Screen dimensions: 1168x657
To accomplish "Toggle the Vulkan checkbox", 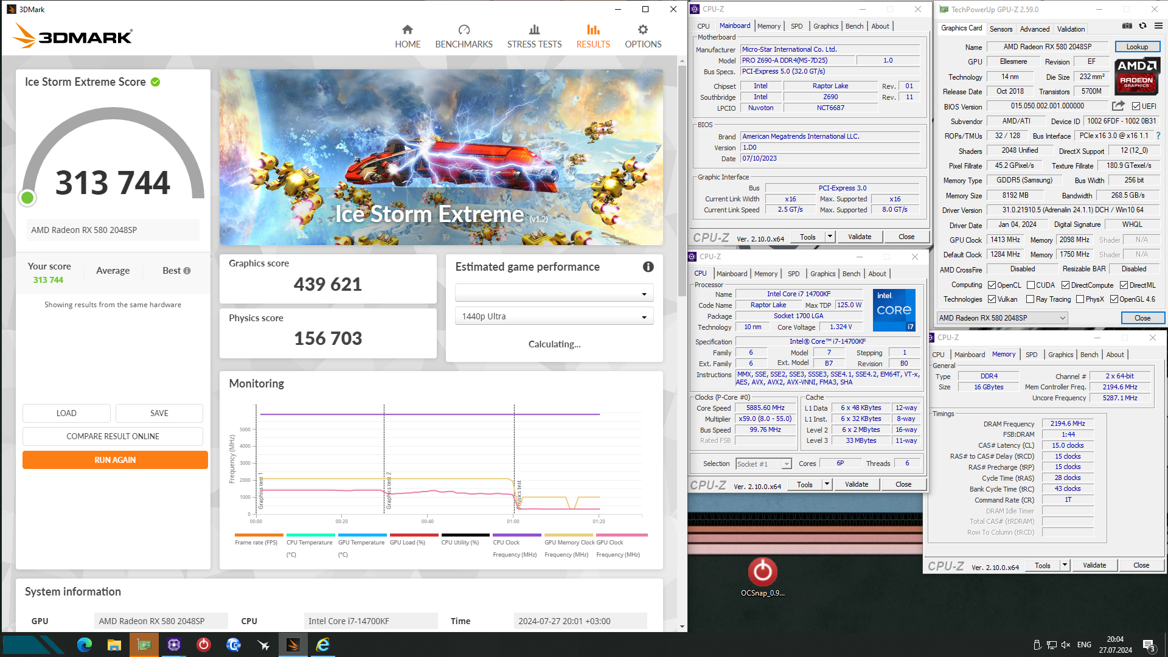I will tap(992, 299).
